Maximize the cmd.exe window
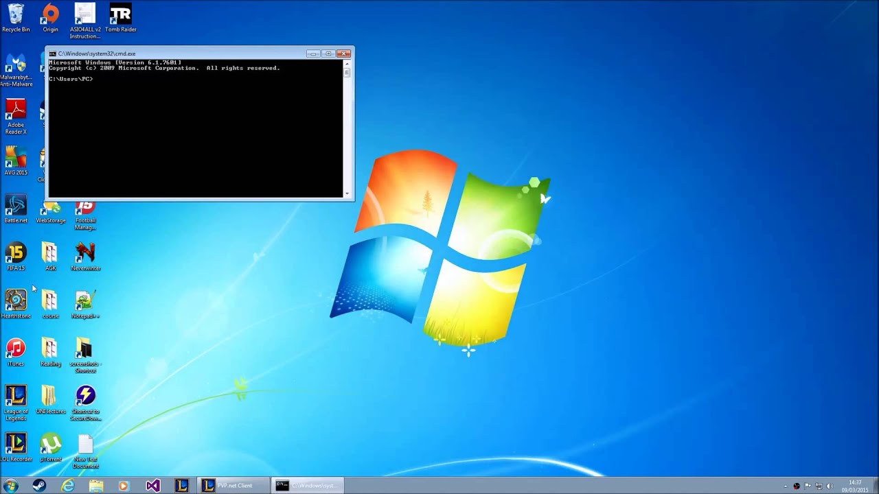The height and width of the screenshot is (494, 879). (328, 54)
